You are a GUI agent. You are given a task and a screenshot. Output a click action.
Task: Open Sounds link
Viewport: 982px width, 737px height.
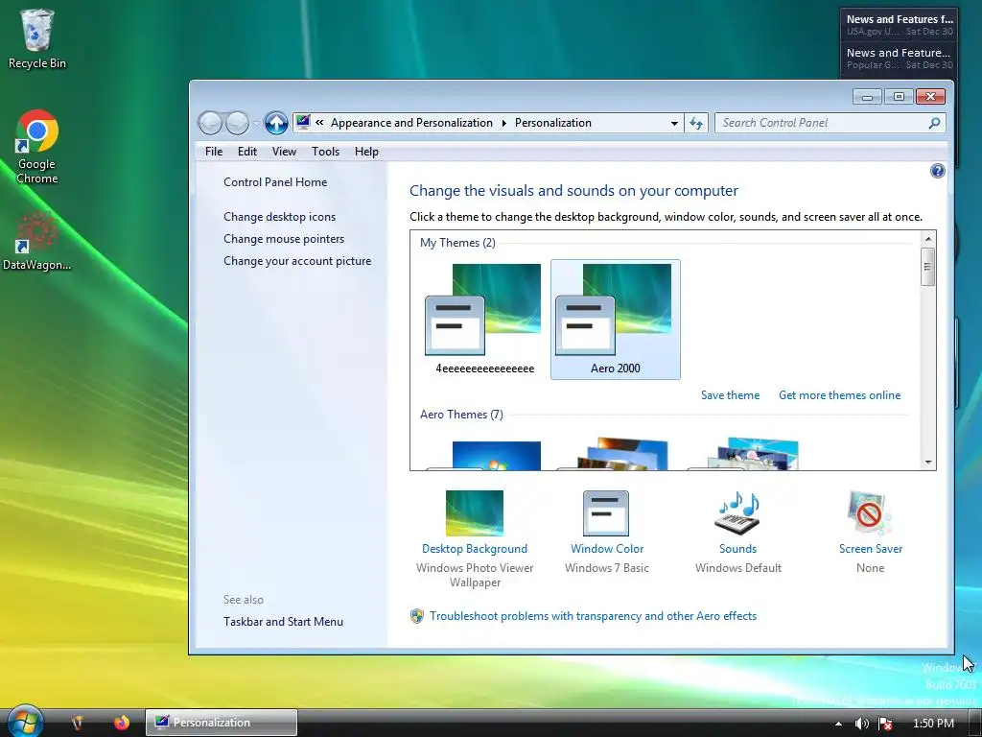pyautogui.click(x=737, y=549)
